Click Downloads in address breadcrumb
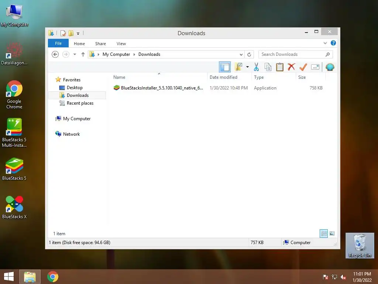Screen dimensions: 378x284 pyautogui.click(x=149, y=54)
